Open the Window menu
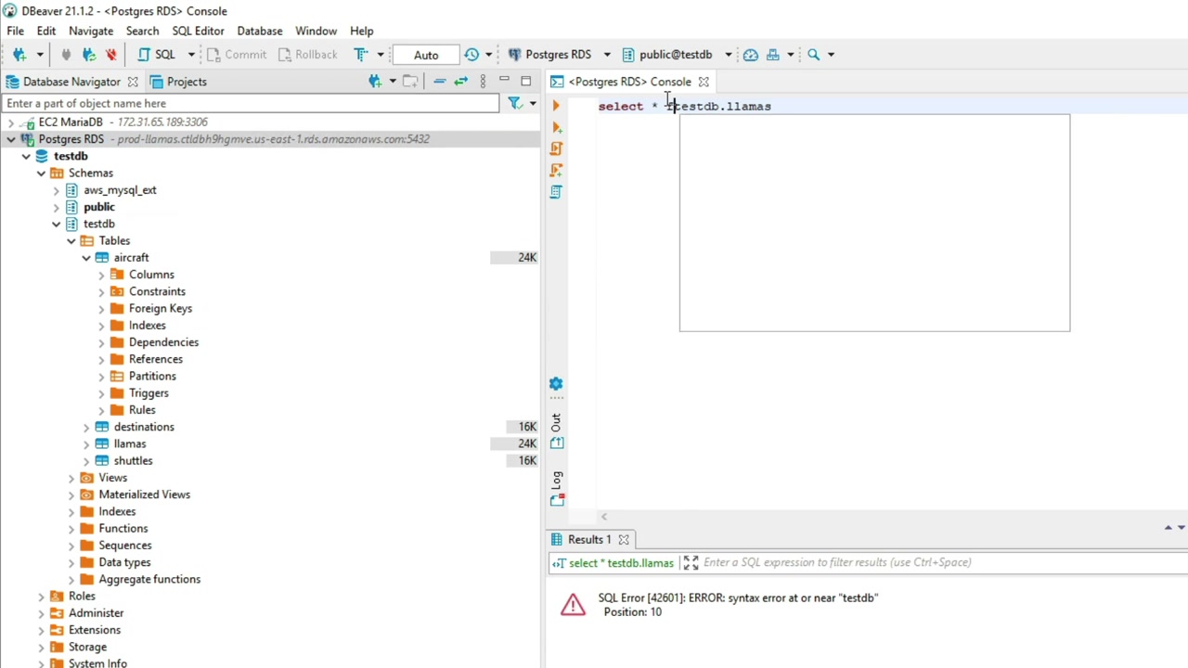The height and width of the screenshot is (668, 1188). [x=316, y=31]
